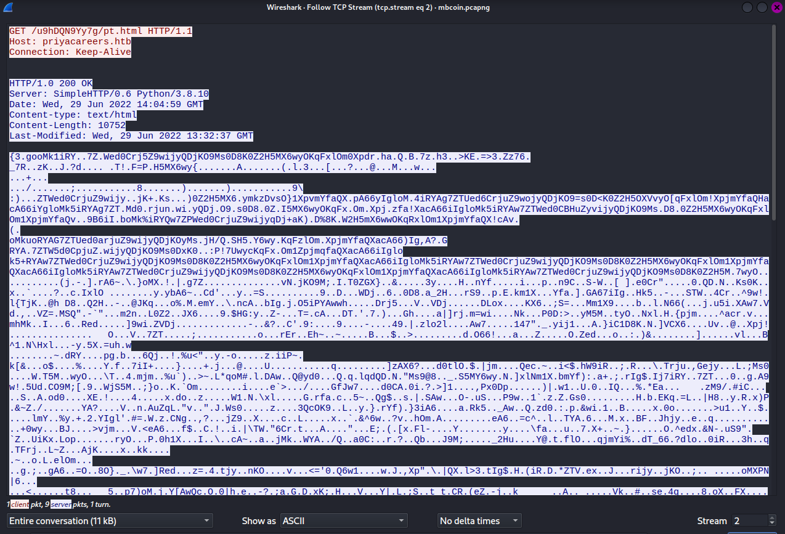This screenshot has height=534, width=785.
Task: Click the Stream label
Action: pyautogui.click(x=712, y=521)
